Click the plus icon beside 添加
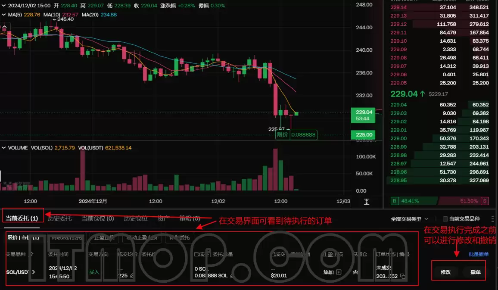 tap(339, 272)
